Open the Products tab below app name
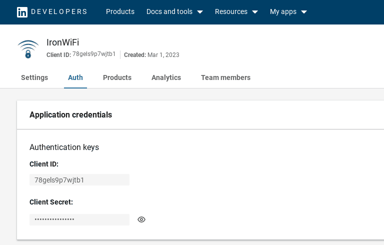384x245 pixels. pyautogui.click(x=117, y=77)
